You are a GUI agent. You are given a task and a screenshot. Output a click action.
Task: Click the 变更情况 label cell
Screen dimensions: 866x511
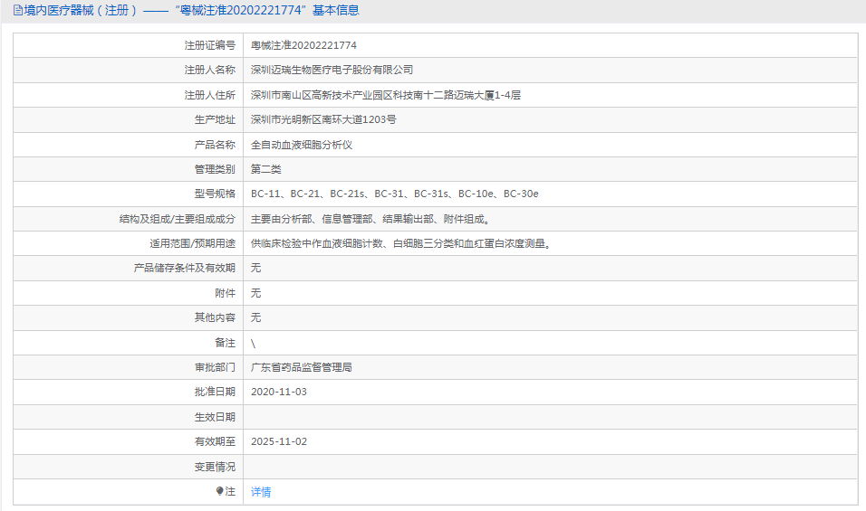128,467
